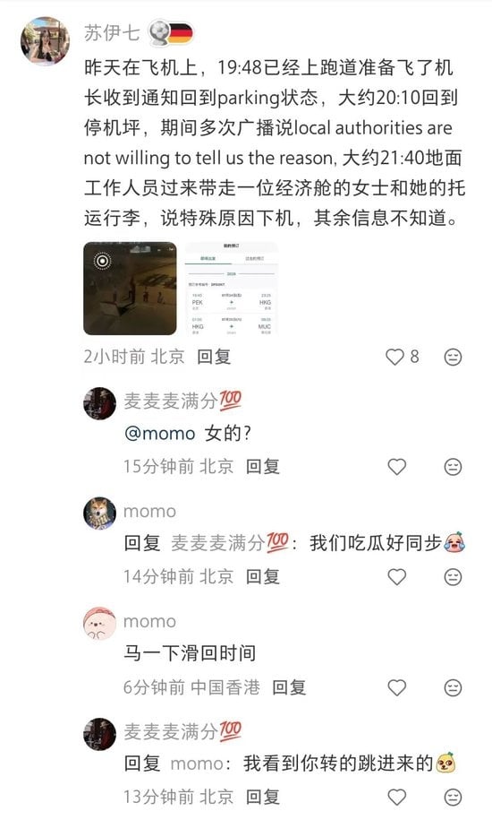The width and height of the screenshot is (492, 837).
Task: Open the Shiba dog avatar of momo
Action: (x=99, y=513)
